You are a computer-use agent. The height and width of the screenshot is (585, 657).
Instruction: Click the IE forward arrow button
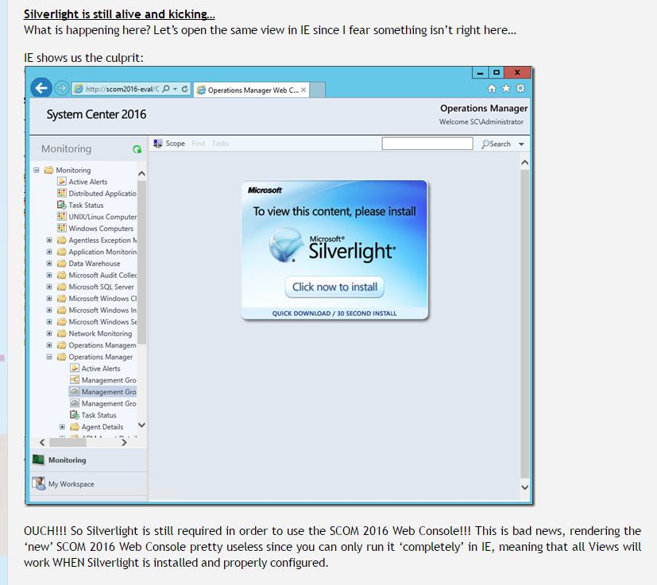[x=62, y=88]
